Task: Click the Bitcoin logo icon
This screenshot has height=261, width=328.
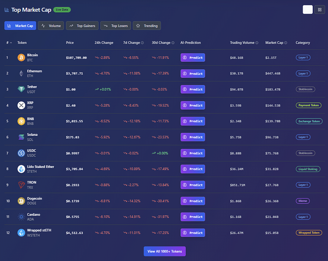Action: coord(21,57)
